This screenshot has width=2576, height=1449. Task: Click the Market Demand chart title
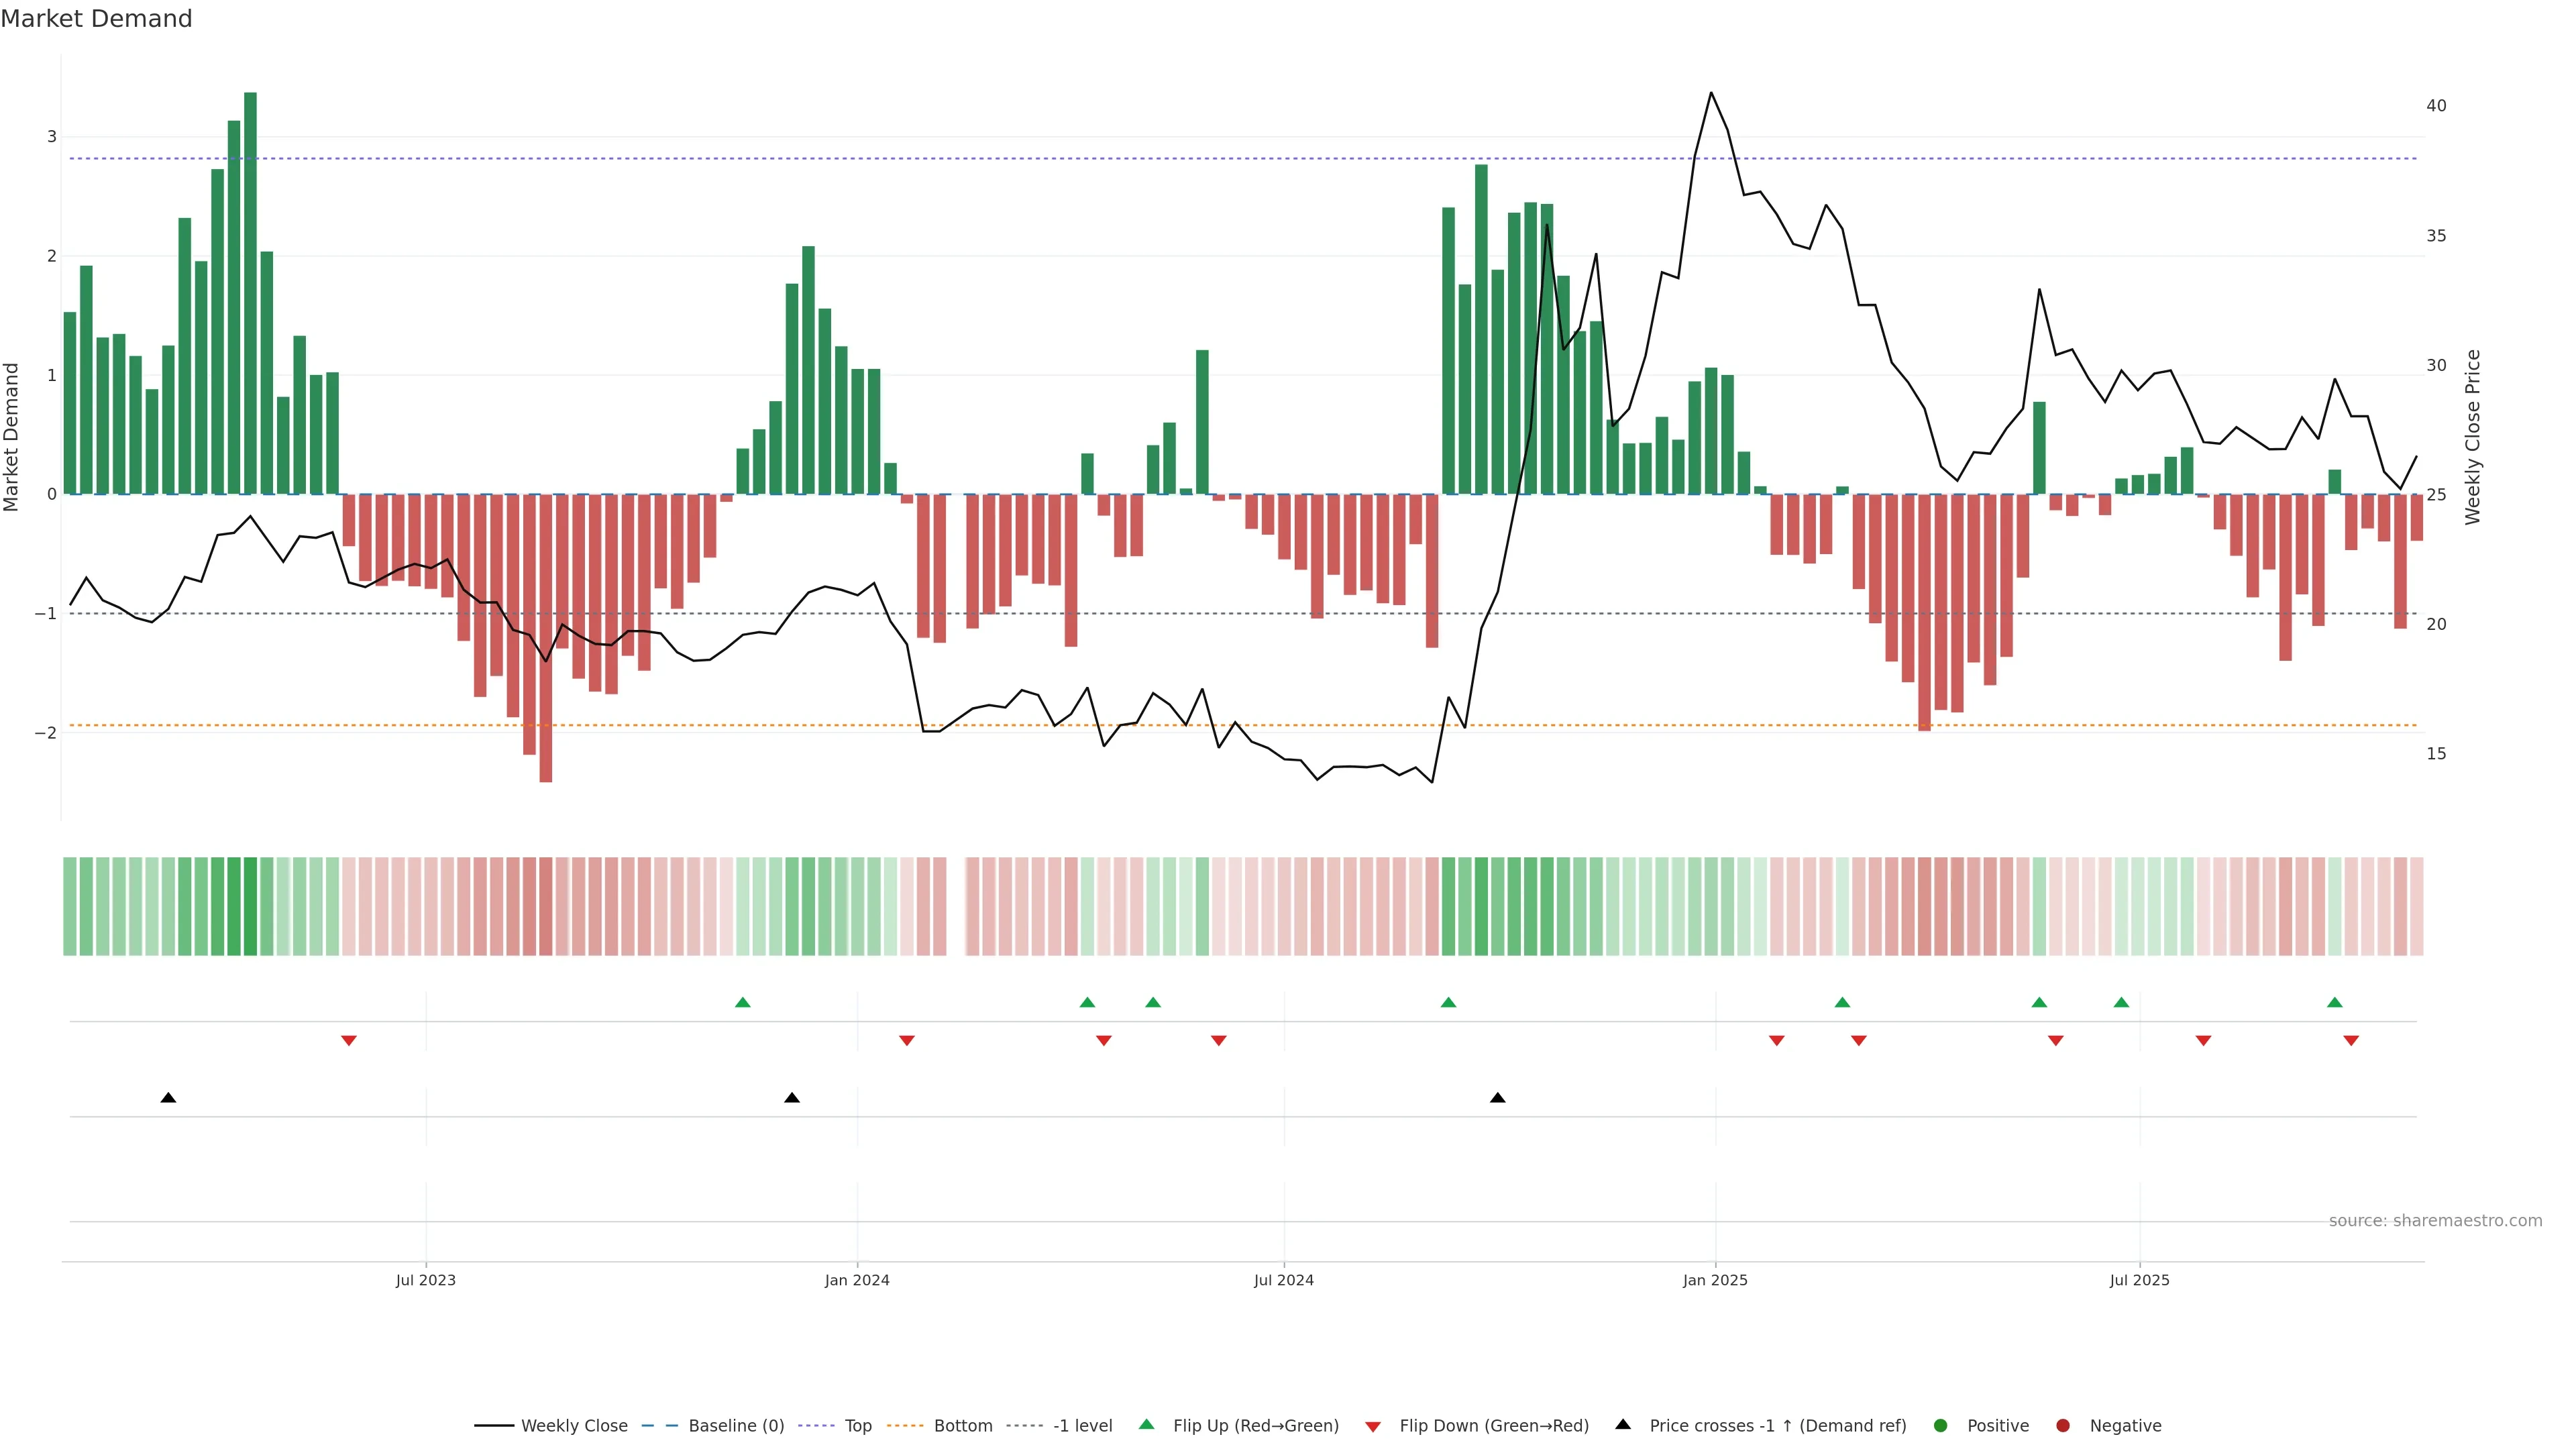96,19
